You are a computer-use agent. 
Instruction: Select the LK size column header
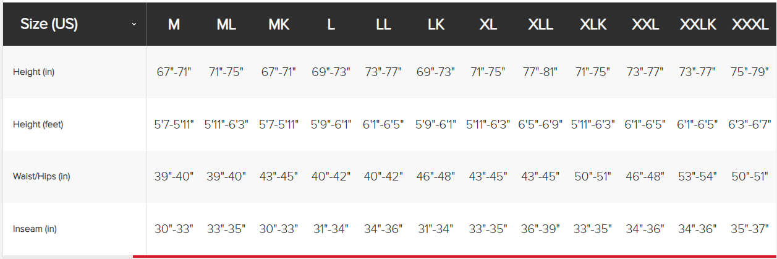coord(436,25)
